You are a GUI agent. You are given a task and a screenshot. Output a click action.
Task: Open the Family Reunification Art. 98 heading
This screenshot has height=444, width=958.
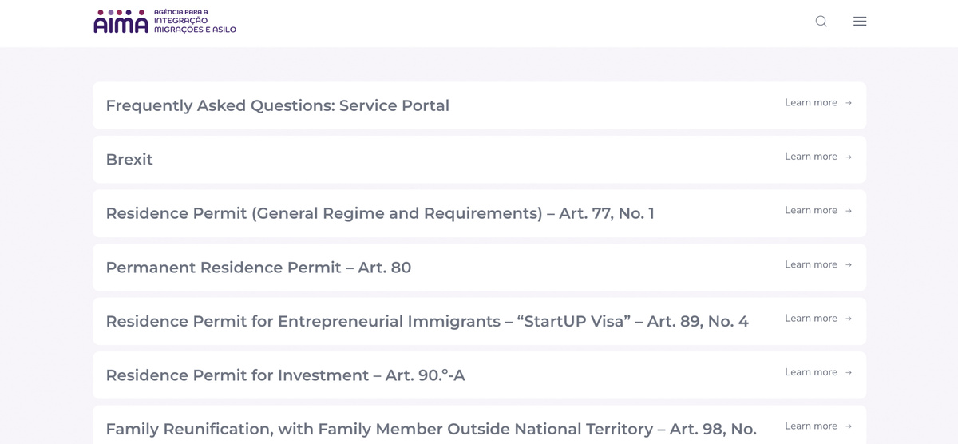(x=430, y=430)
